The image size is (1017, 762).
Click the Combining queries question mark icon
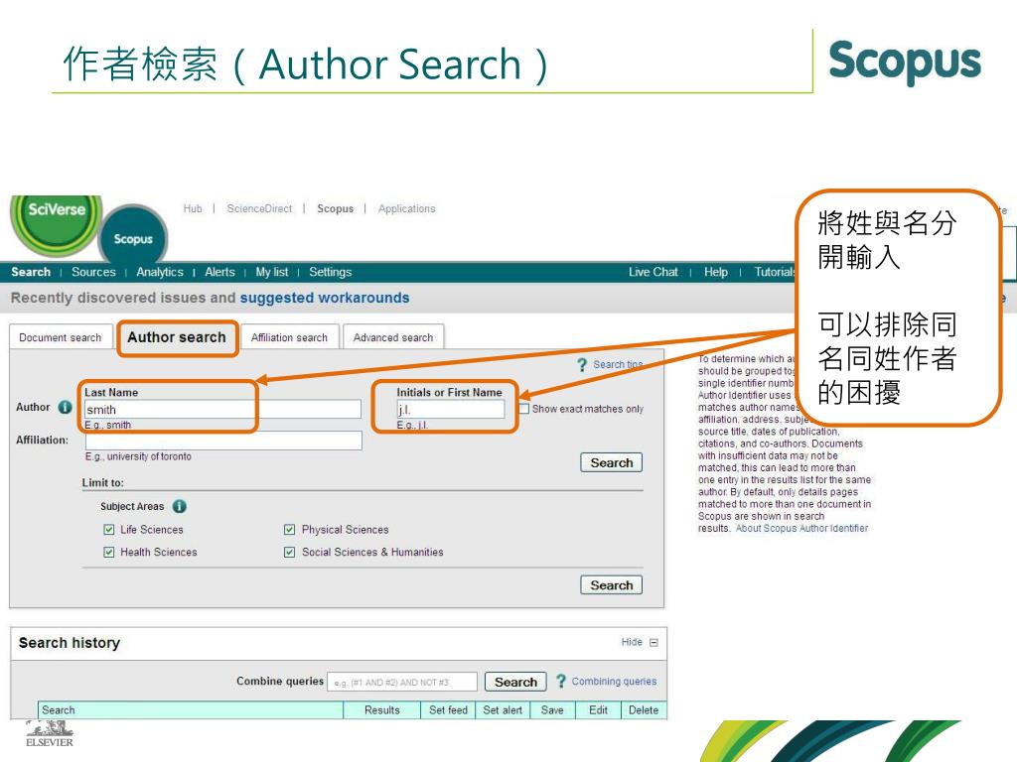(x=561, y=681)
